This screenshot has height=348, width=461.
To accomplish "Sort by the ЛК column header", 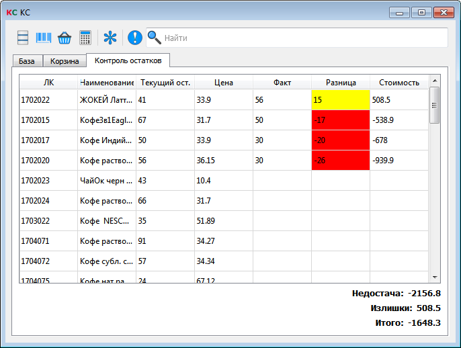I will (48, 82).
